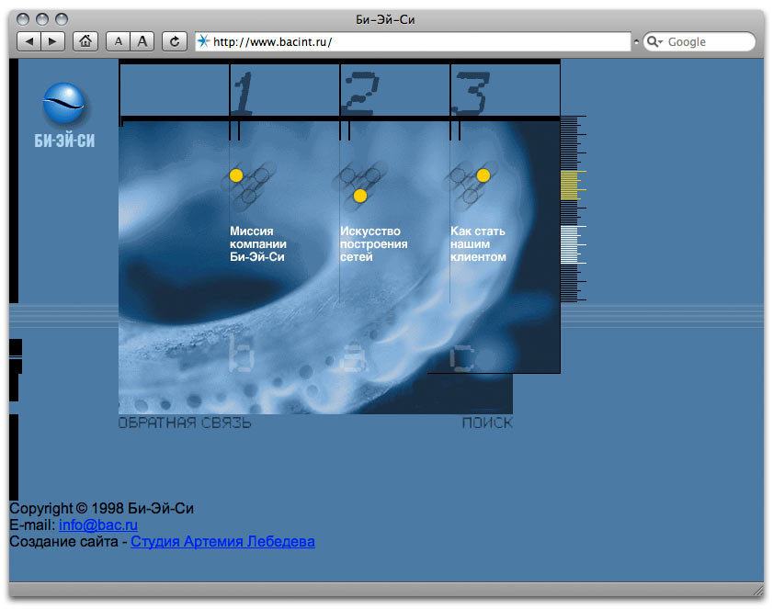This screenshot has height=609, width=773.
Task: Go to the home page icon
Action: (85, 41)
